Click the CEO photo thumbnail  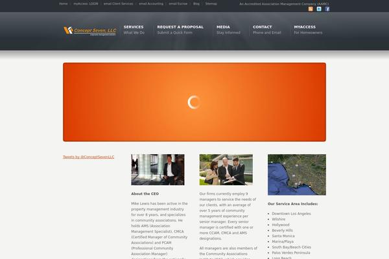click(158, 170)
